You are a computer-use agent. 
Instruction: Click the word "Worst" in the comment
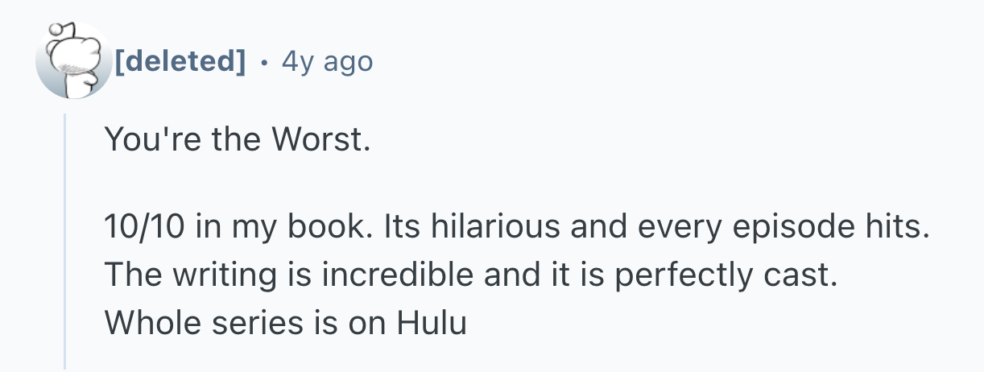tap(319, 141)
